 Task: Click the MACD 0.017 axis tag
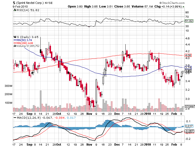click(189, 126)
